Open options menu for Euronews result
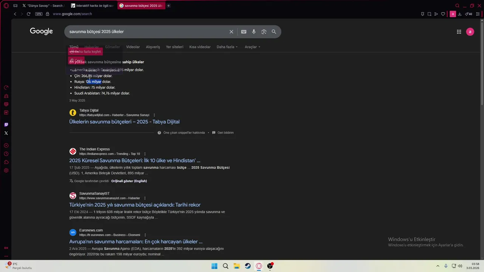Viewport: 484px width, 272px height. 145,235
